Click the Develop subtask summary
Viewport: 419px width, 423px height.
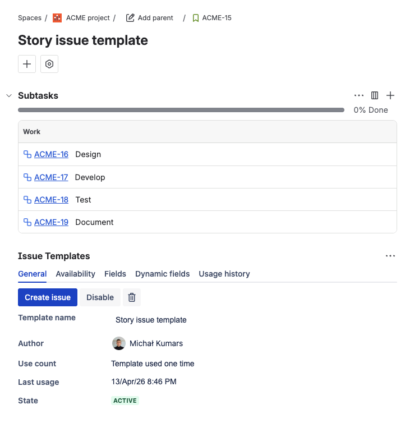coord(90,177)
